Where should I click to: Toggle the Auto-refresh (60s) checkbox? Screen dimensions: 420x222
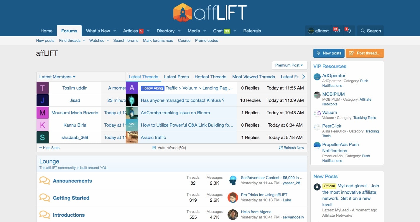pyautogui.click(x=154, y=148)
